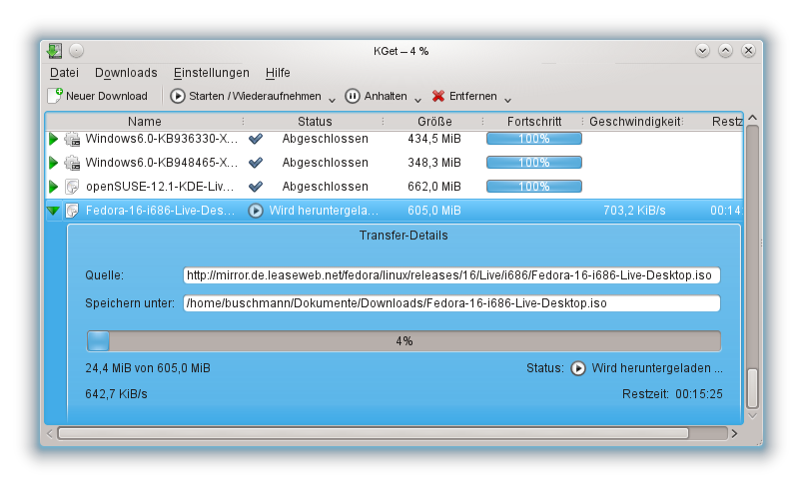Click the 605,0 MiB size in Fedora row
This screenshot has height=486, width=803.
pyautogui.click(x=434, y=211)
